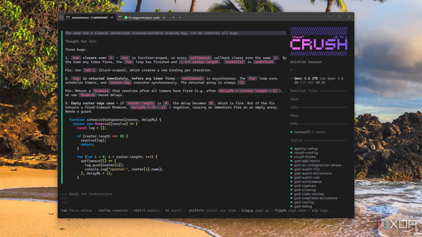Close the Fix staggered player update tab
This screenshot has width=422, height=237.
tap(164, 18)
